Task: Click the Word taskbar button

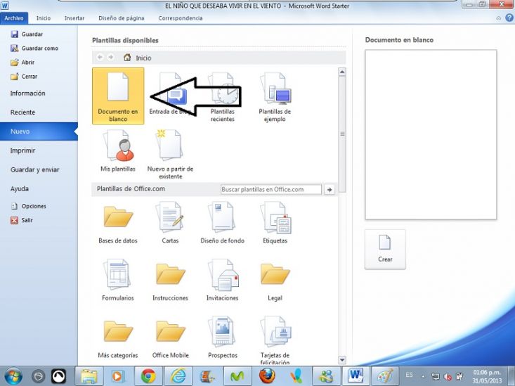Action: click(x=356, y=376)
